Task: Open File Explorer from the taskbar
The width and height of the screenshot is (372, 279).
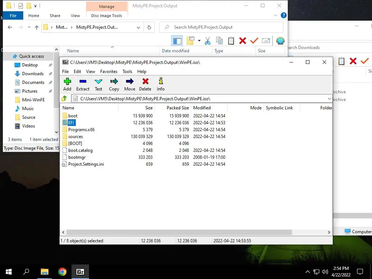Action: 44,272
